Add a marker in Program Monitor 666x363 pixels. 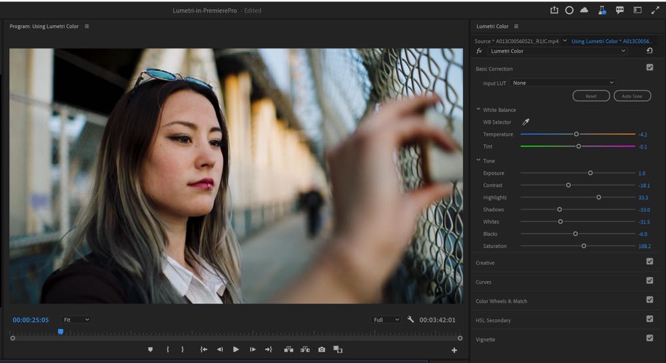[151, 350]
